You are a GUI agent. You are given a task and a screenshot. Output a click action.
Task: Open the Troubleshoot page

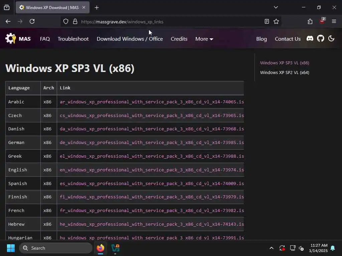pyautogui.click(x=73, y=39)
